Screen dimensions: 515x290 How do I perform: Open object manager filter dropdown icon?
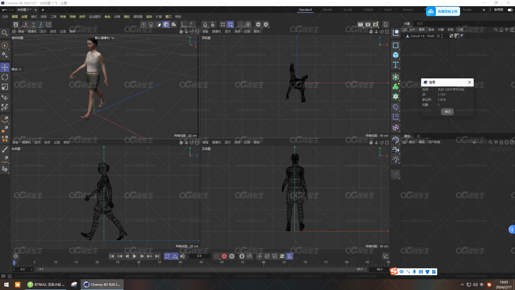(x=507, y=30)
